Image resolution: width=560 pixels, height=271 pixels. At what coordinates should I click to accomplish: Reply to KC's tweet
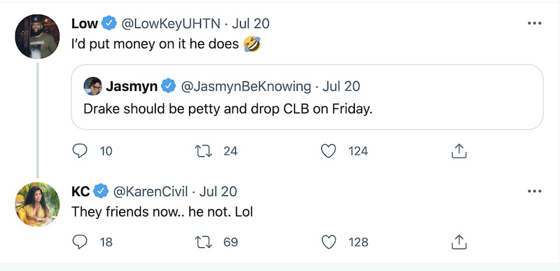click(x=80, y=242)
